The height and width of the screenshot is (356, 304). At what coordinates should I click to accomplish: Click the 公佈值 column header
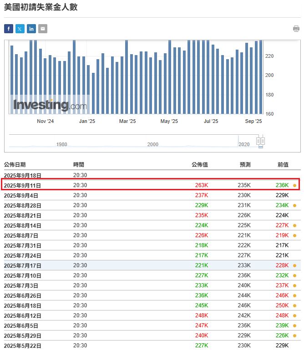click(200, 165)
